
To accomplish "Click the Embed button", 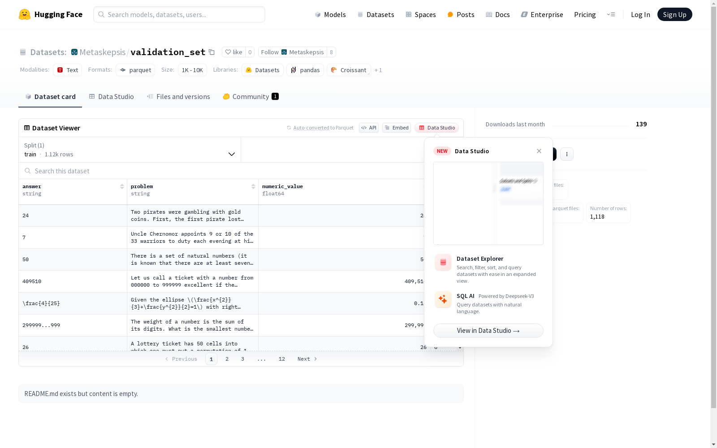I will click(x=397, y=128).
